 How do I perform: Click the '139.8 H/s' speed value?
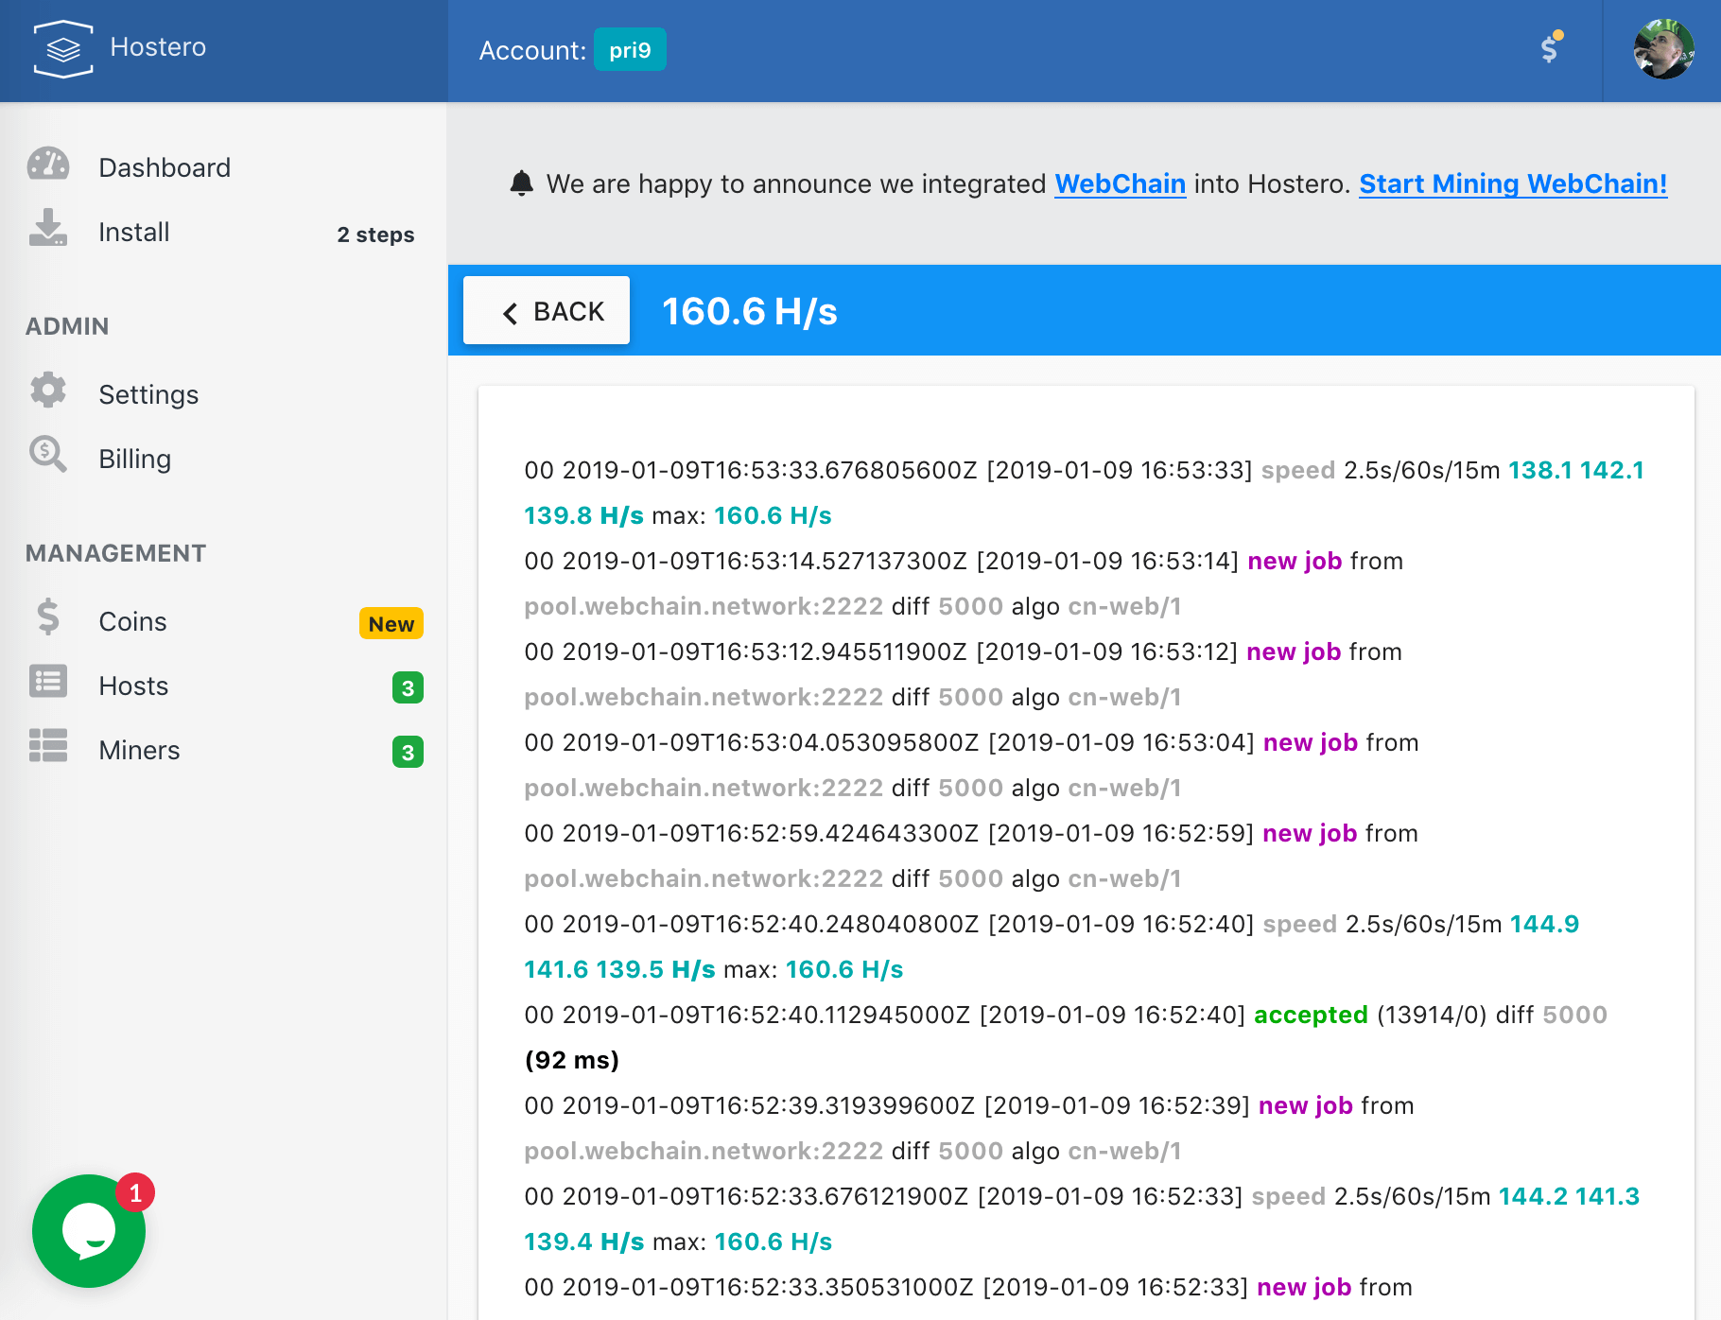coord(583,515)
